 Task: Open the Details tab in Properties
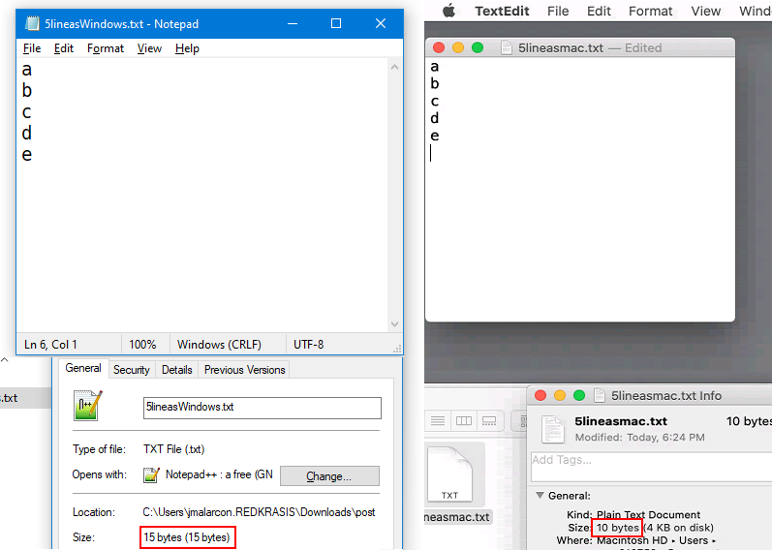click(176, 370)
